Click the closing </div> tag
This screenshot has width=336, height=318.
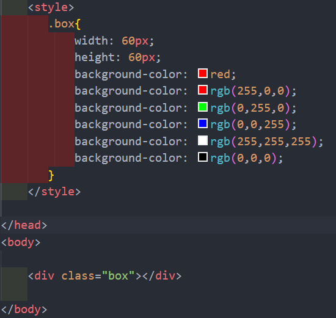click(162, 276)
